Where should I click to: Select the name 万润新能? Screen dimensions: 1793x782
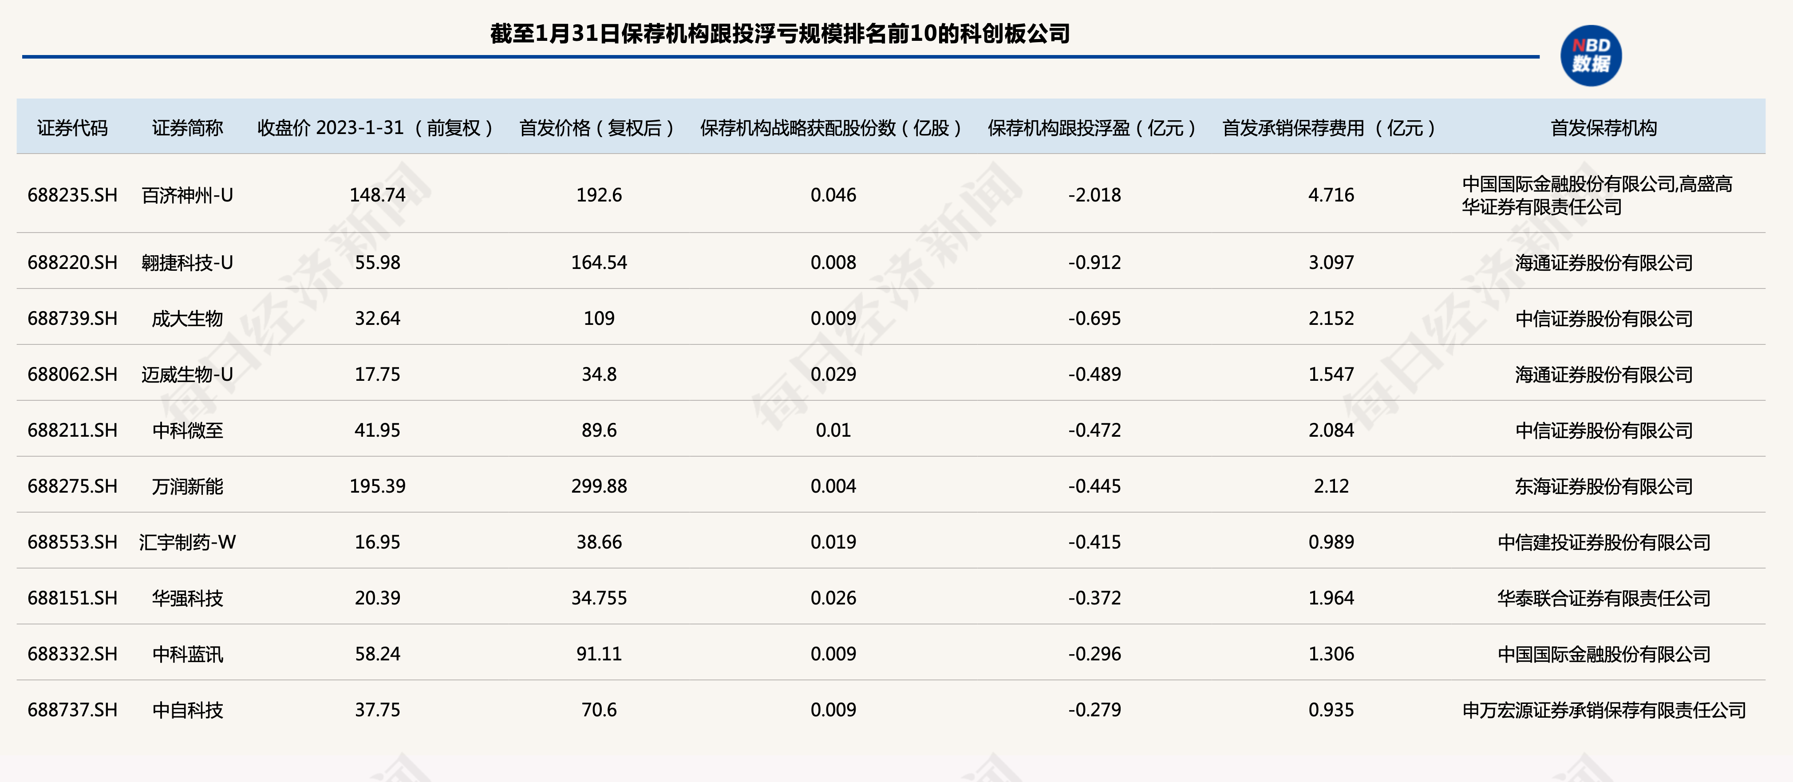[187, 486]
